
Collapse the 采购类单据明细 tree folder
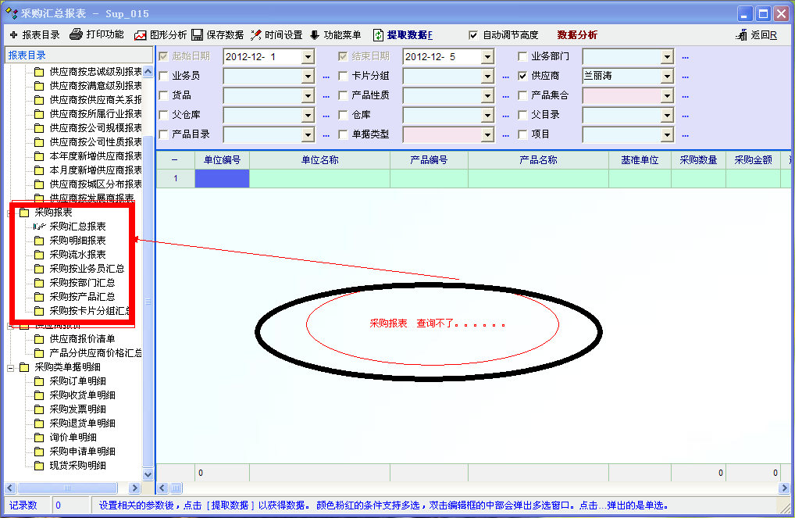[x=10, y=366]
